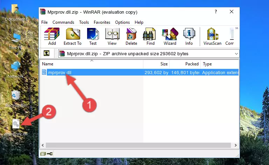Click the Mprprov.dll.zip address bar field
Image resolution: width=269 pixels, height=165 pixels.
point(149,54)
